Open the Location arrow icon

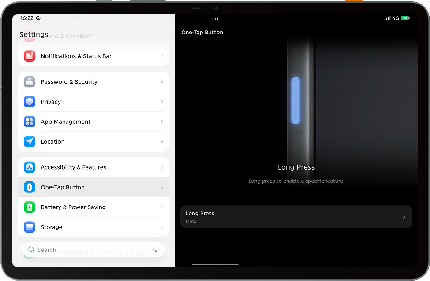pos(30,141)
